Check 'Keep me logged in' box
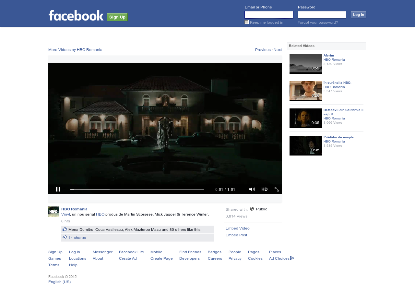 coord(247,22)
